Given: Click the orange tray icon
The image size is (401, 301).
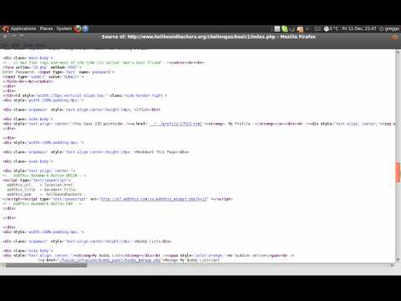Looking at the screenshot, I should tap(300, 29).
